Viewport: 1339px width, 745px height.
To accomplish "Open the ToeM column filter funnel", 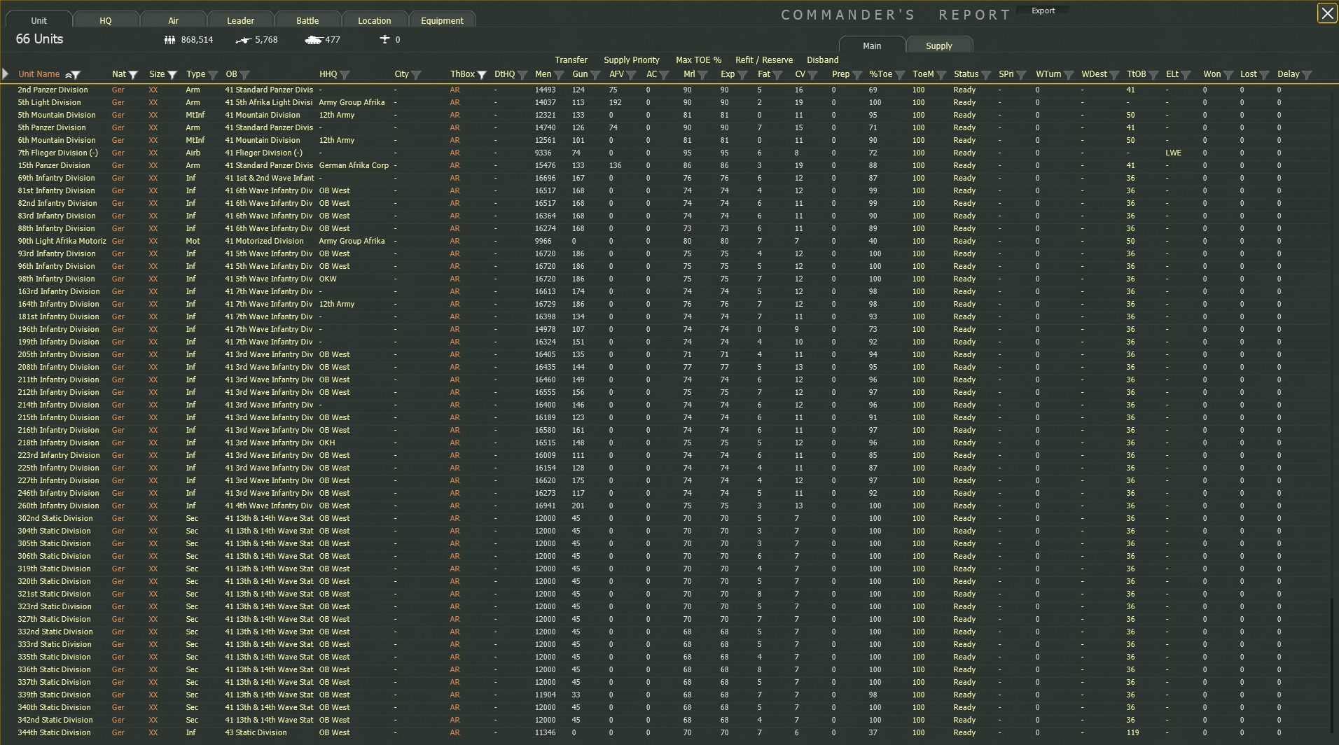I will [x=941, y=75].
